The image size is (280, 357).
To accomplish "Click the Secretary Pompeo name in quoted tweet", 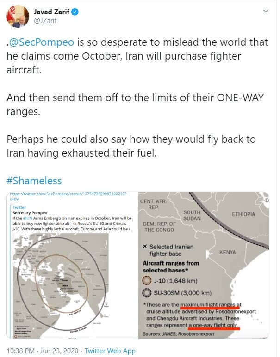I will (x=30, y=213).
